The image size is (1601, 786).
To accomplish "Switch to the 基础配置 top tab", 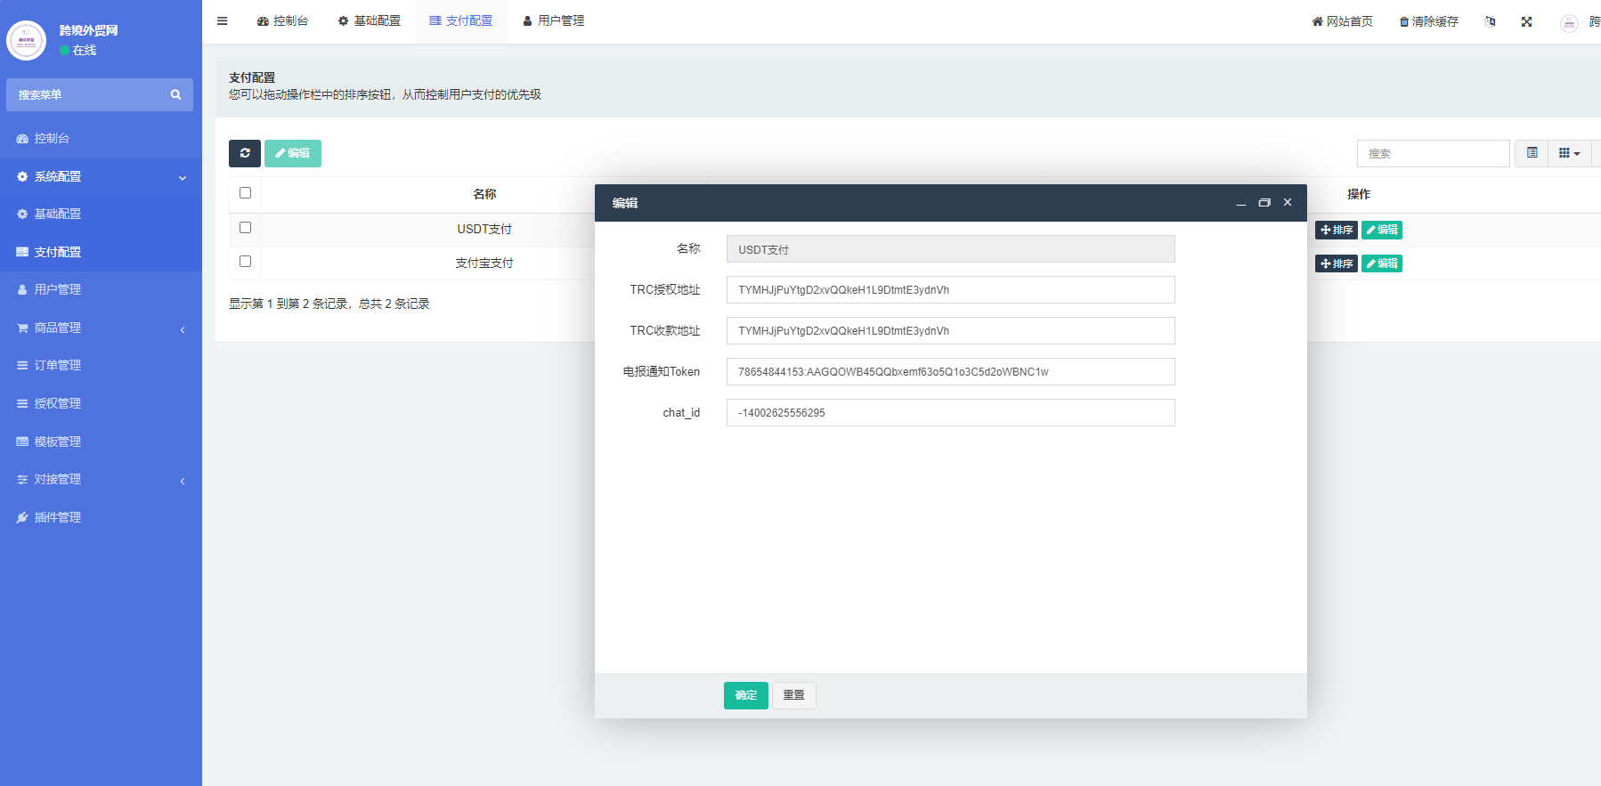I will 370,21.
